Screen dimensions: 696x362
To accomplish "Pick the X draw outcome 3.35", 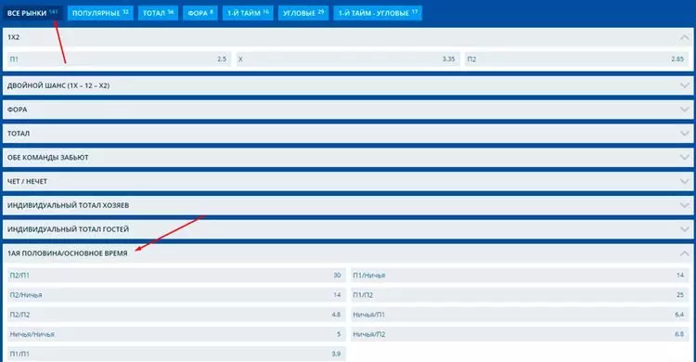I will click(348, 59).
